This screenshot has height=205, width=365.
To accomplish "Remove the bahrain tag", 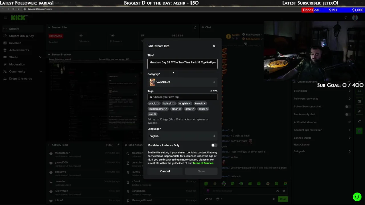I will [174, 104].
